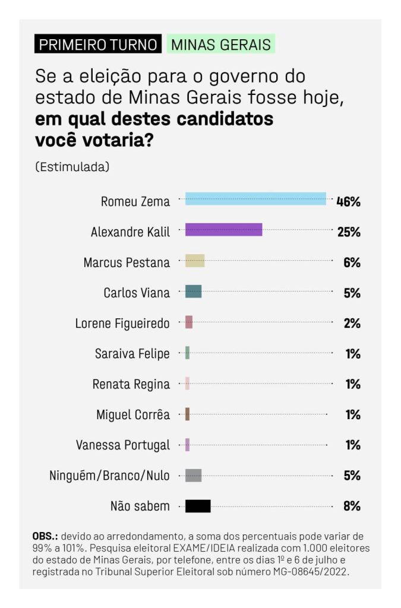The height and width of the screenshot is (608, 401).
Task: Select Marcus Pestana's beige bar
Action: pyautogui.click(x=195, y=261)
